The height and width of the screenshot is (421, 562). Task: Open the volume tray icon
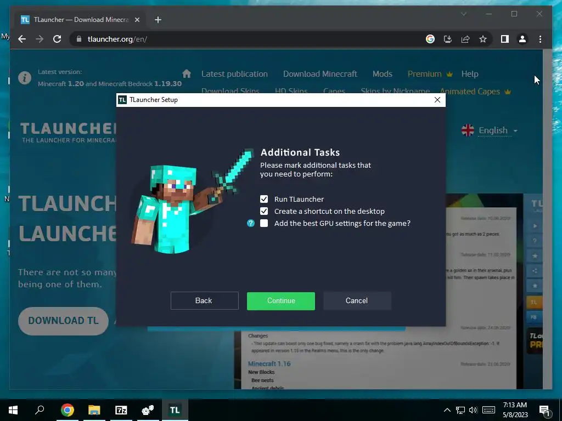[473, 410]
